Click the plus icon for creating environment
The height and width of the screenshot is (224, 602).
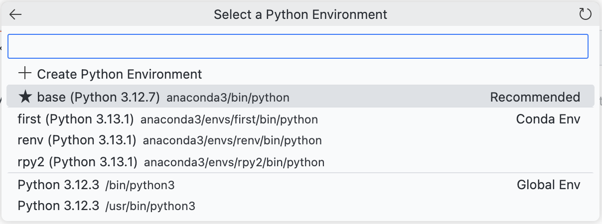[24, 74]
